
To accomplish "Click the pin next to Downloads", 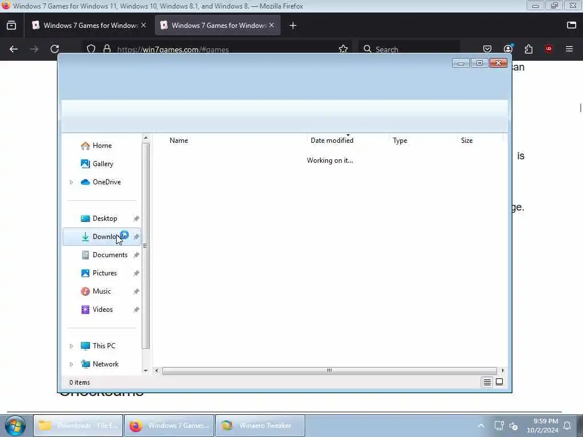I will [x=137, y=237].
